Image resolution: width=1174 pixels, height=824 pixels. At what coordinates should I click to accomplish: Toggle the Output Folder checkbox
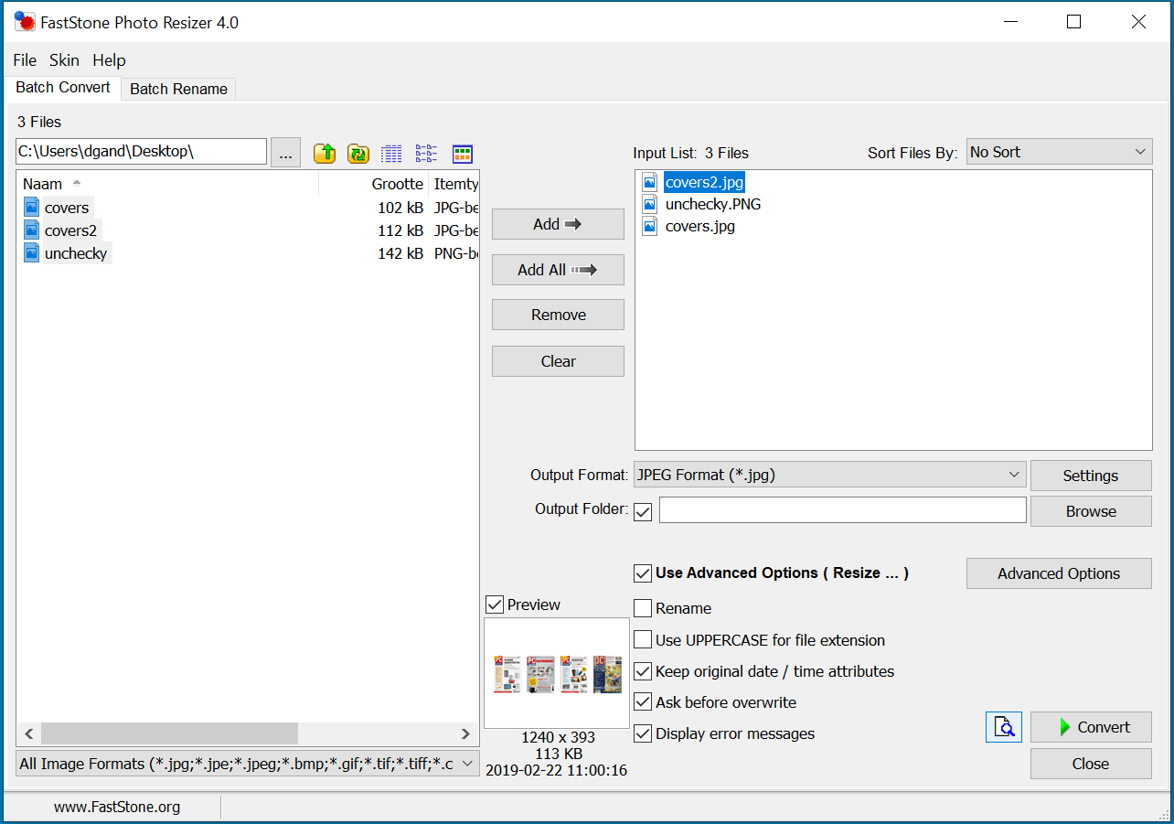[643, 511]
